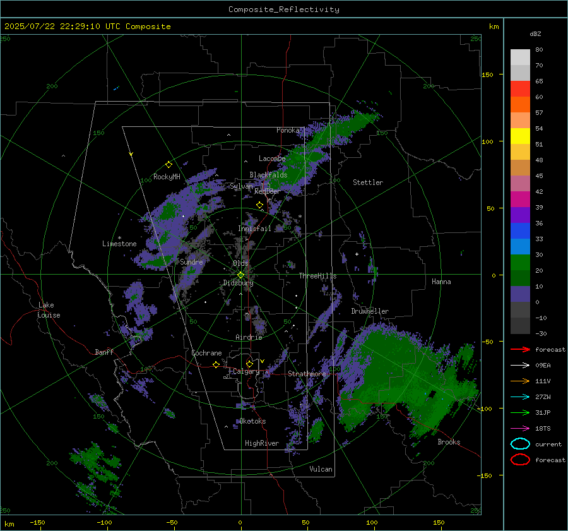This screenshot has width=568, height=531.
Task: Click the red forecast ellipse icon
Action: tap(520, 460)
